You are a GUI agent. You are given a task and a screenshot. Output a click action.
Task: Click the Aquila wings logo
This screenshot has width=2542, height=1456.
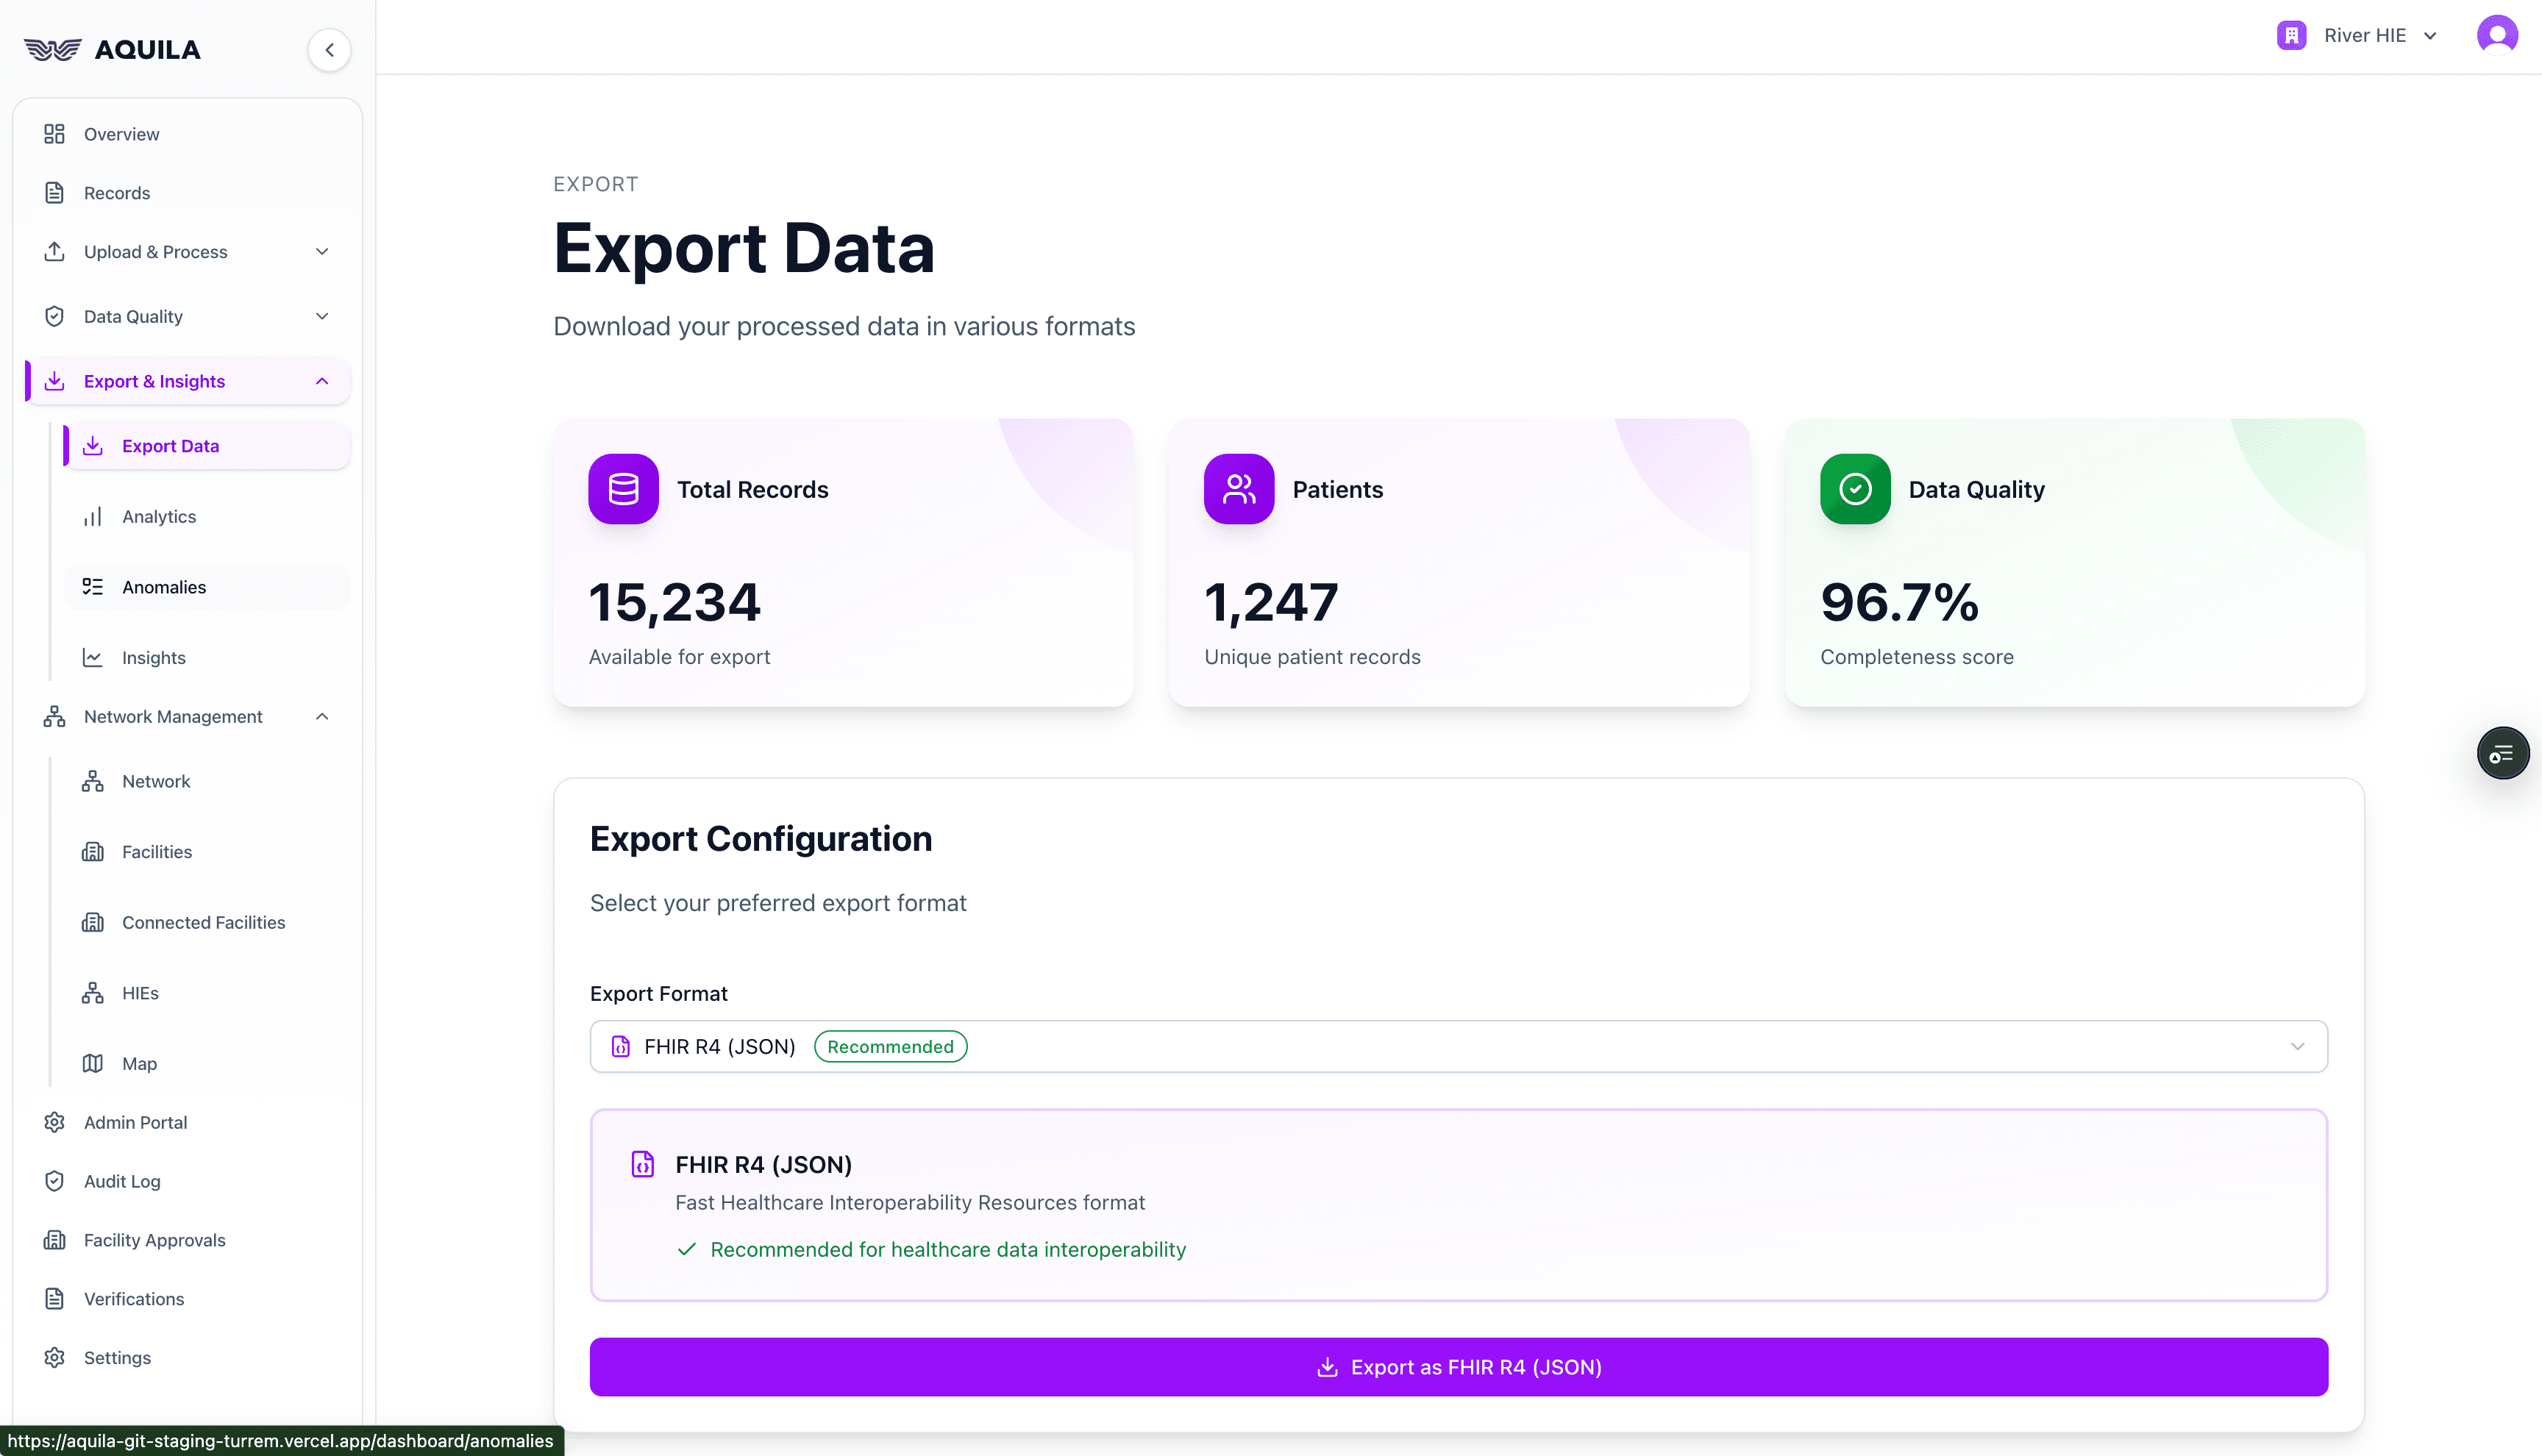pos(52,50)
